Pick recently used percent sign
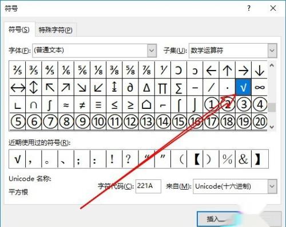Image resolution: width=286 pixels, height=227 pixels. point(227,159)
